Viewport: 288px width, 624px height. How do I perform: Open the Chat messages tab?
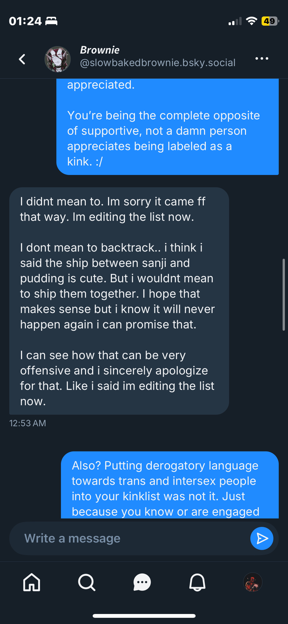[142, 582]
